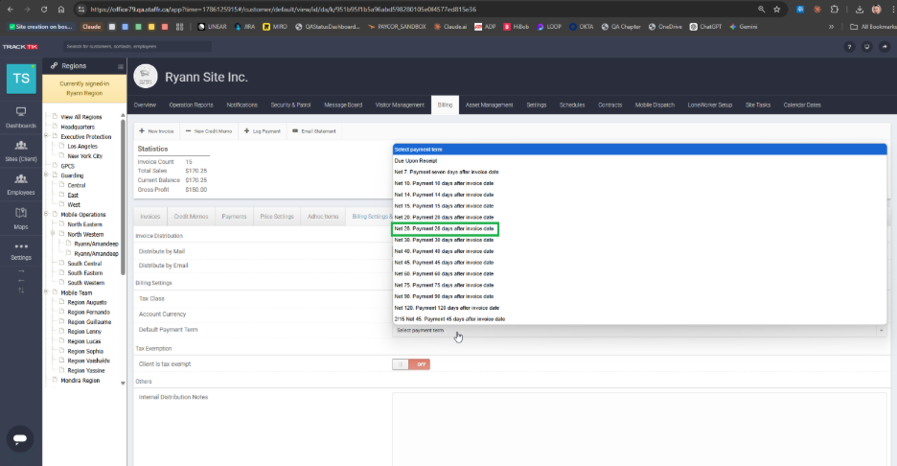
Task: Click the TS account avatar
Action: (21, 79)
